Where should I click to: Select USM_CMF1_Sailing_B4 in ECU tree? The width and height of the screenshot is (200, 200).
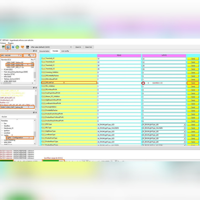(x=15, y=65)
